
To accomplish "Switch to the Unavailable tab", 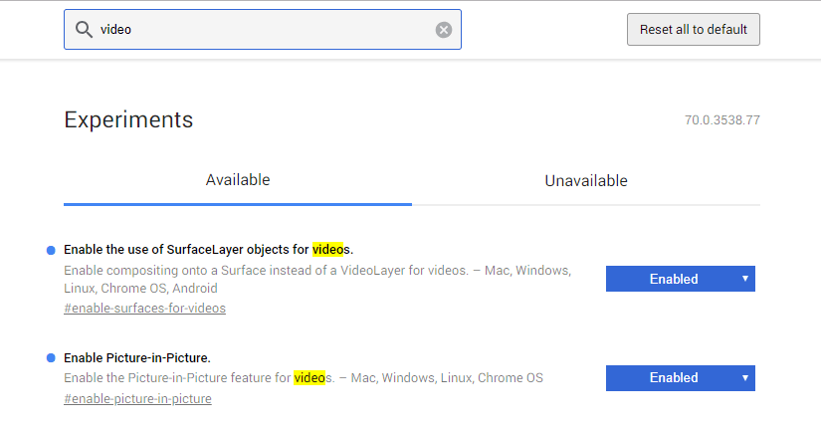I will click(x=586, y=181).
